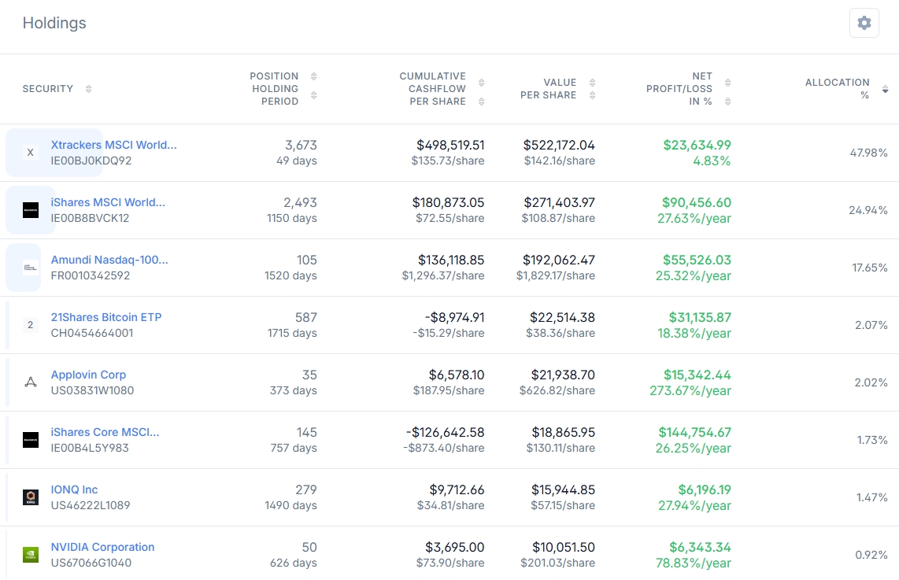Click the Amundi Nasdaq-100 logo icon
Screen dimensions: 899x580
(x=31, y=268)
